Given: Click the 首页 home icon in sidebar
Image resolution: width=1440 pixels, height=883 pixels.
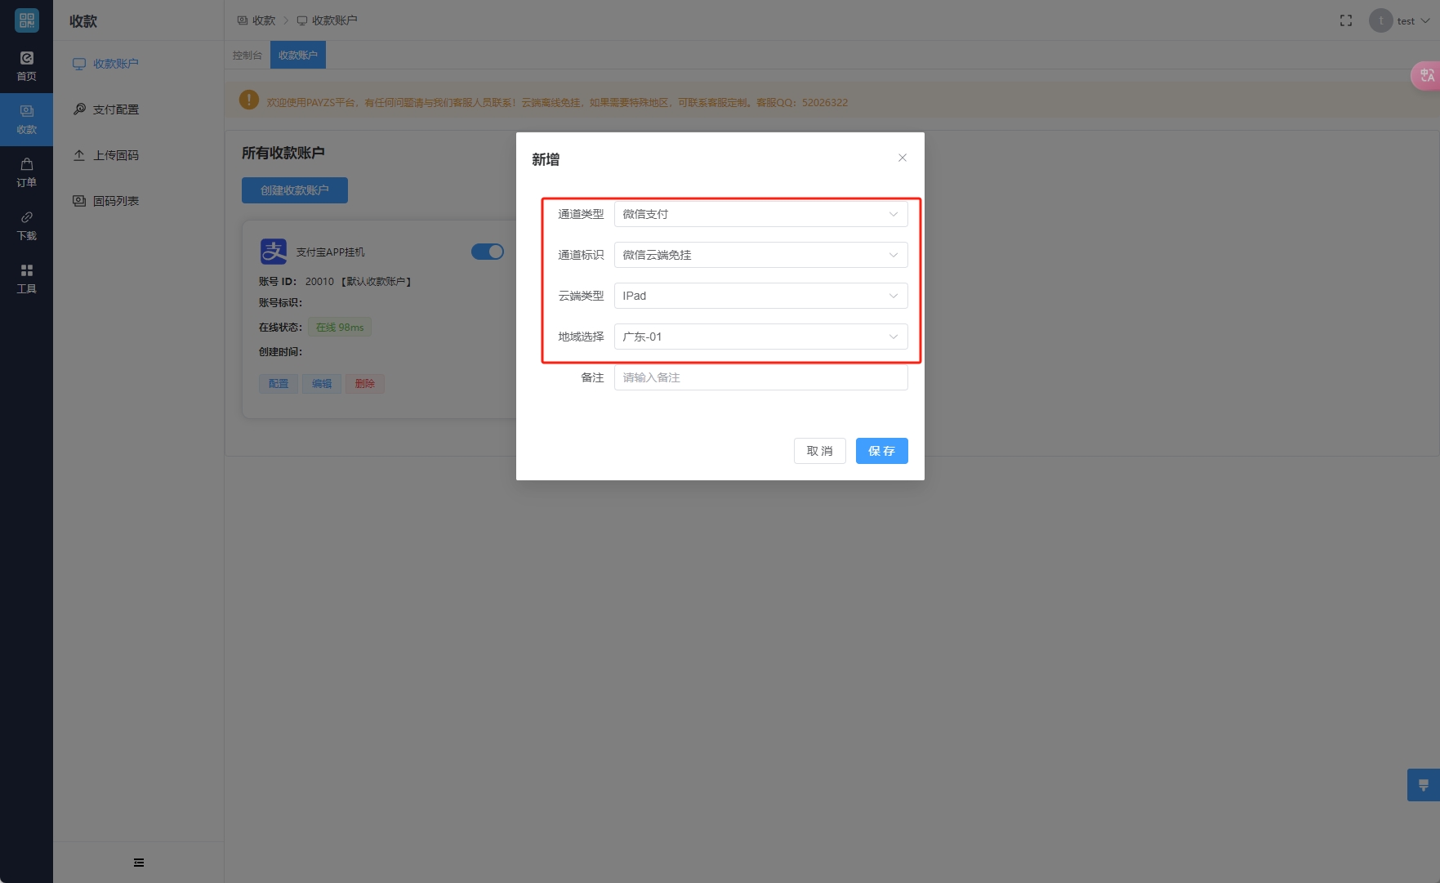Looking at the screenshot, I should [x=26, y=65].
